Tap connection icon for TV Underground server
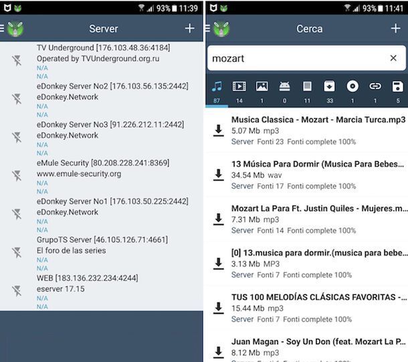Image resolution: width=408 pixels, height=362 pixels. tap(17, 61)
